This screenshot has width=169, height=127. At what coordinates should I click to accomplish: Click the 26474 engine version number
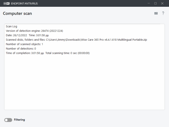point(45,31)
